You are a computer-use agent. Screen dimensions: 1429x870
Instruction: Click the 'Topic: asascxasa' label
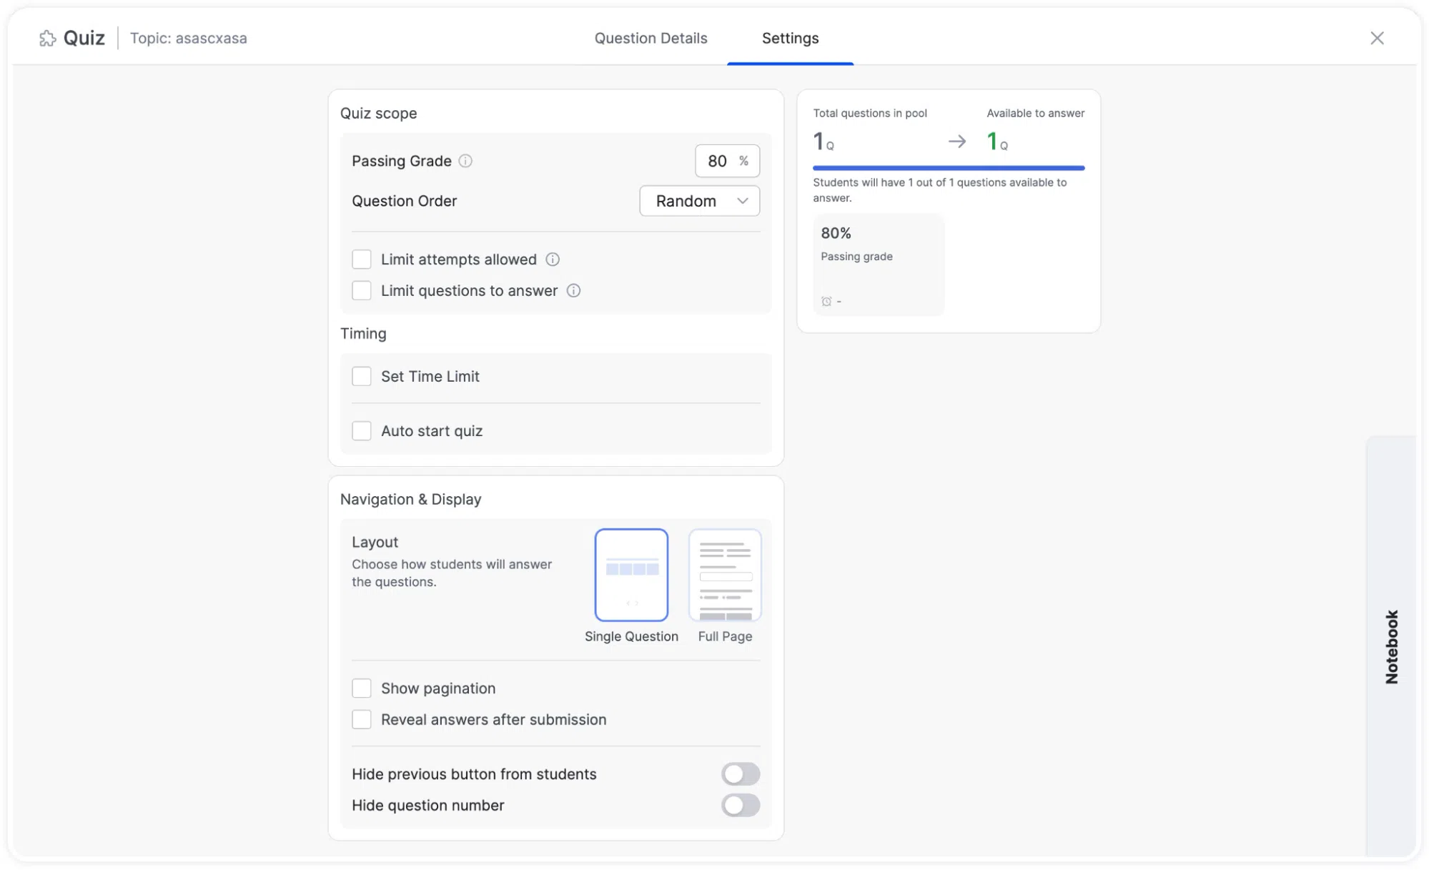(x=189, y=39)
